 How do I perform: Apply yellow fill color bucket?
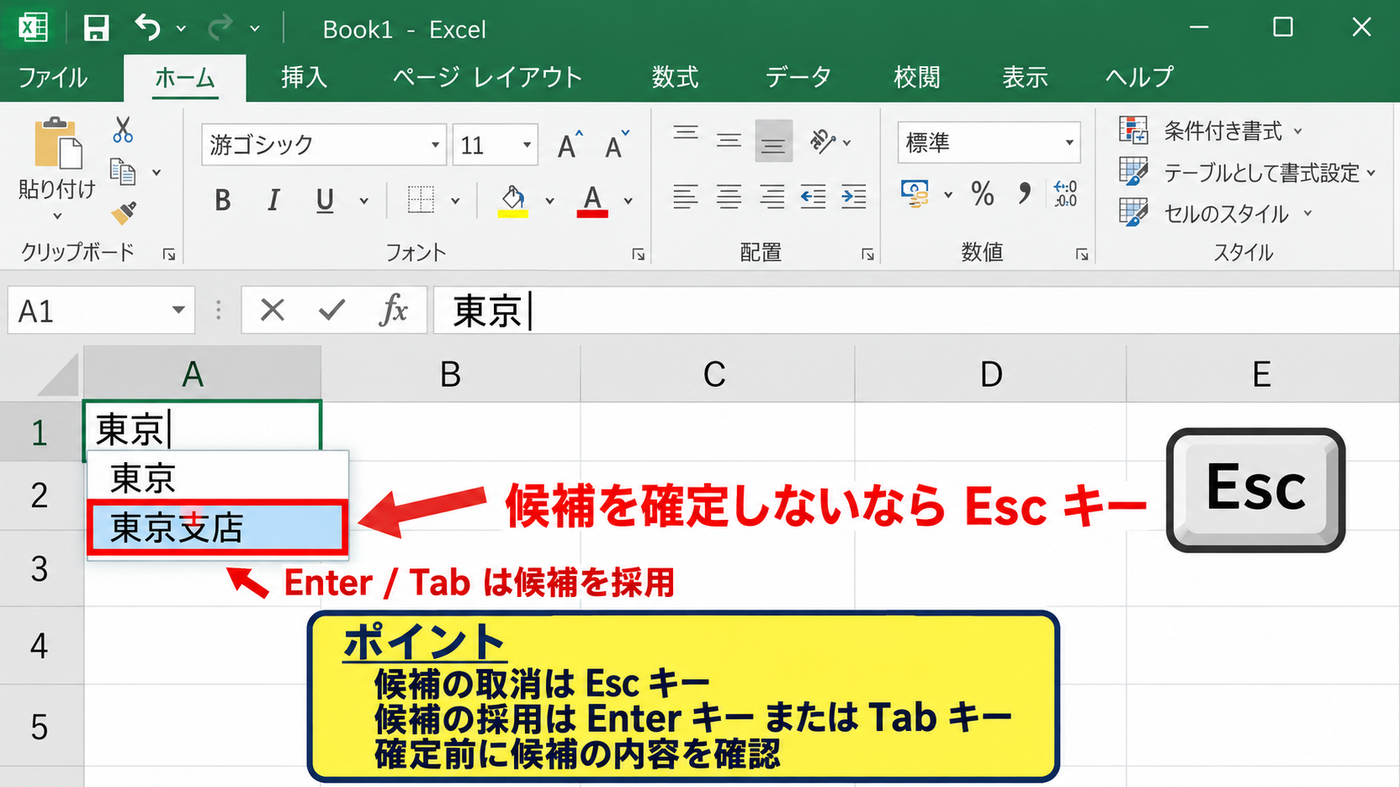[x=513, y=201]
